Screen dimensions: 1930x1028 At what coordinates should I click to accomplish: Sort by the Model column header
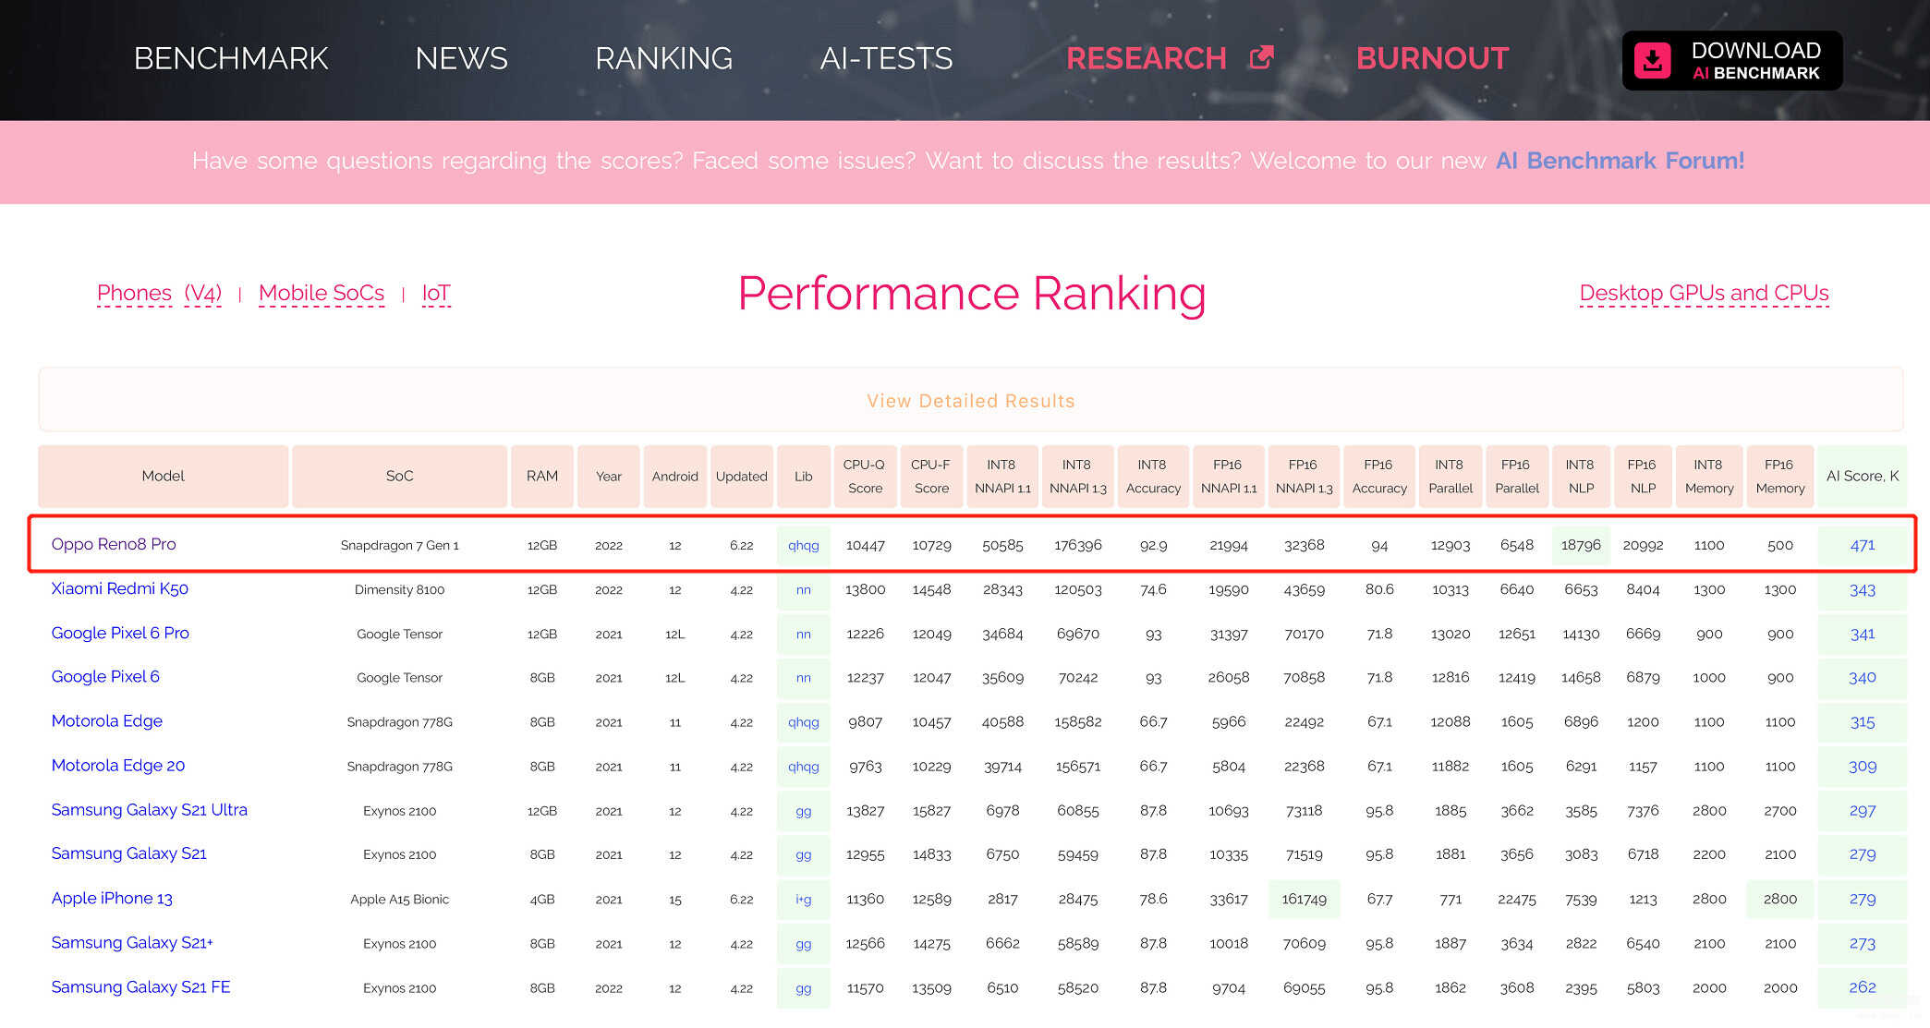pyautogui.click(x=164, y=476)
